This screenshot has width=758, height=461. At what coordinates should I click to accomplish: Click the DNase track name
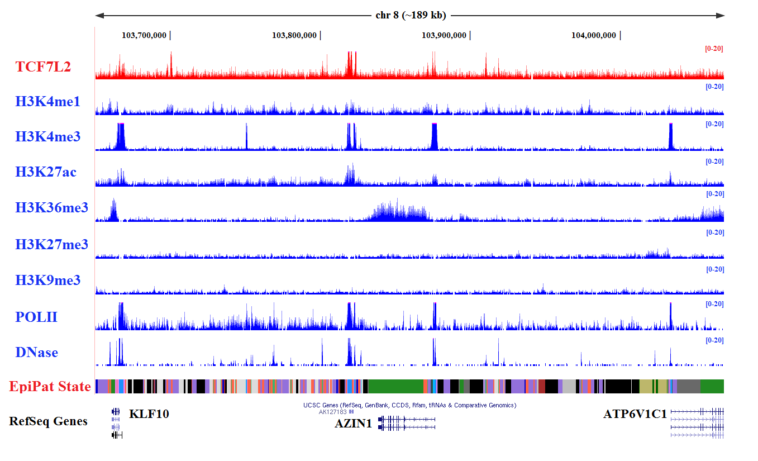(36, 353)
